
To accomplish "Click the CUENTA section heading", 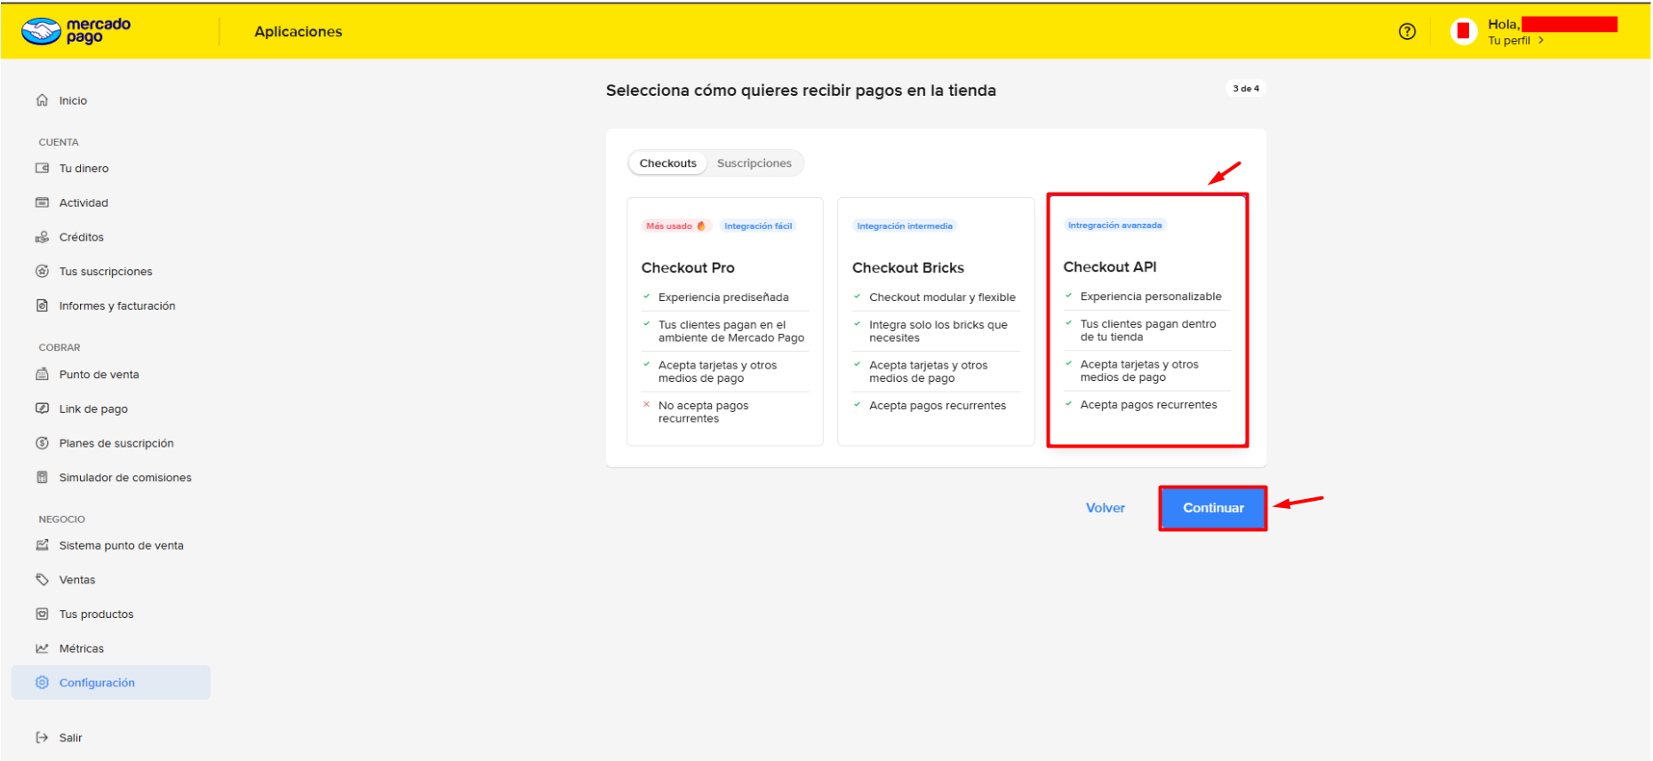I will [x=59, y=142].
